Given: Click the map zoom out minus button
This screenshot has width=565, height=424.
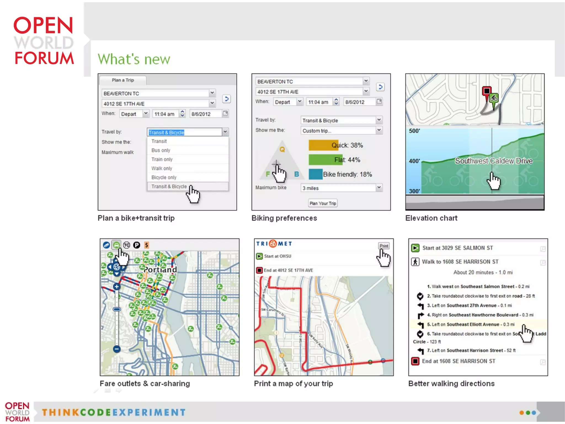Looking at the screenshot, I should tap(117, 349).
